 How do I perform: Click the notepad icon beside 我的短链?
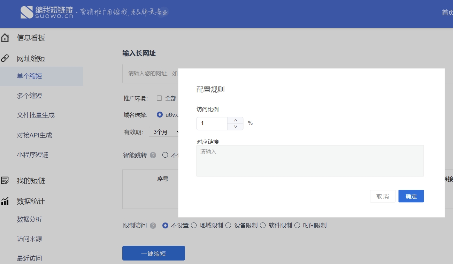pos(5,181)
